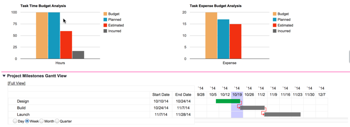This screenshot has height=127, width=350.
Task: Click the green Design Gantt bar
Action: coord(228,101)
